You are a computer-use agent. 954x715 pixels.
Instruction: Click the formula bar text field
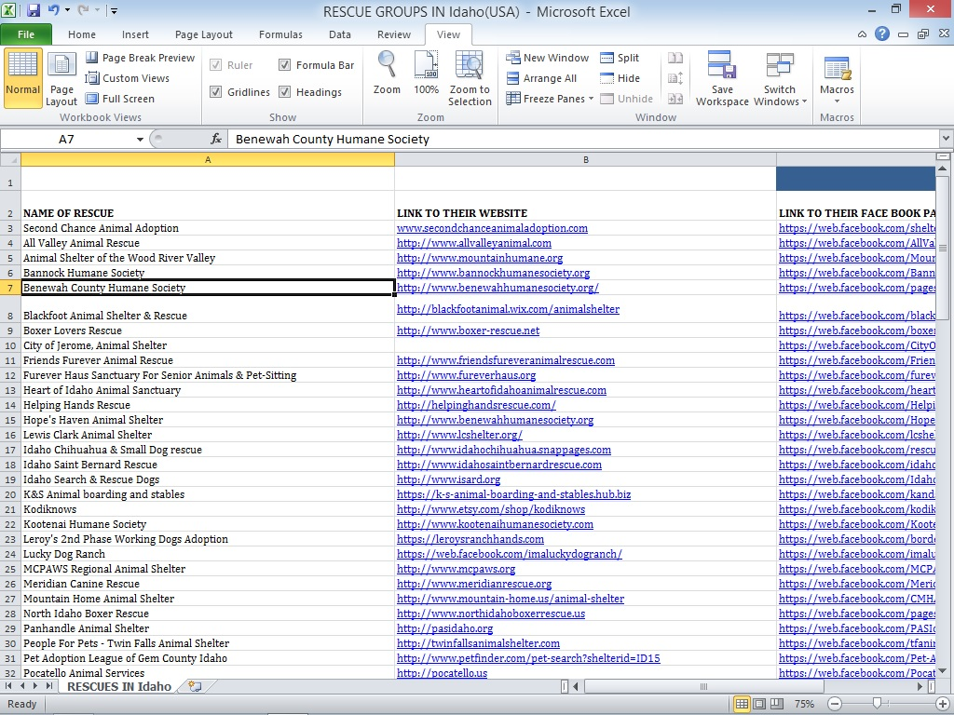coord(583,140)
